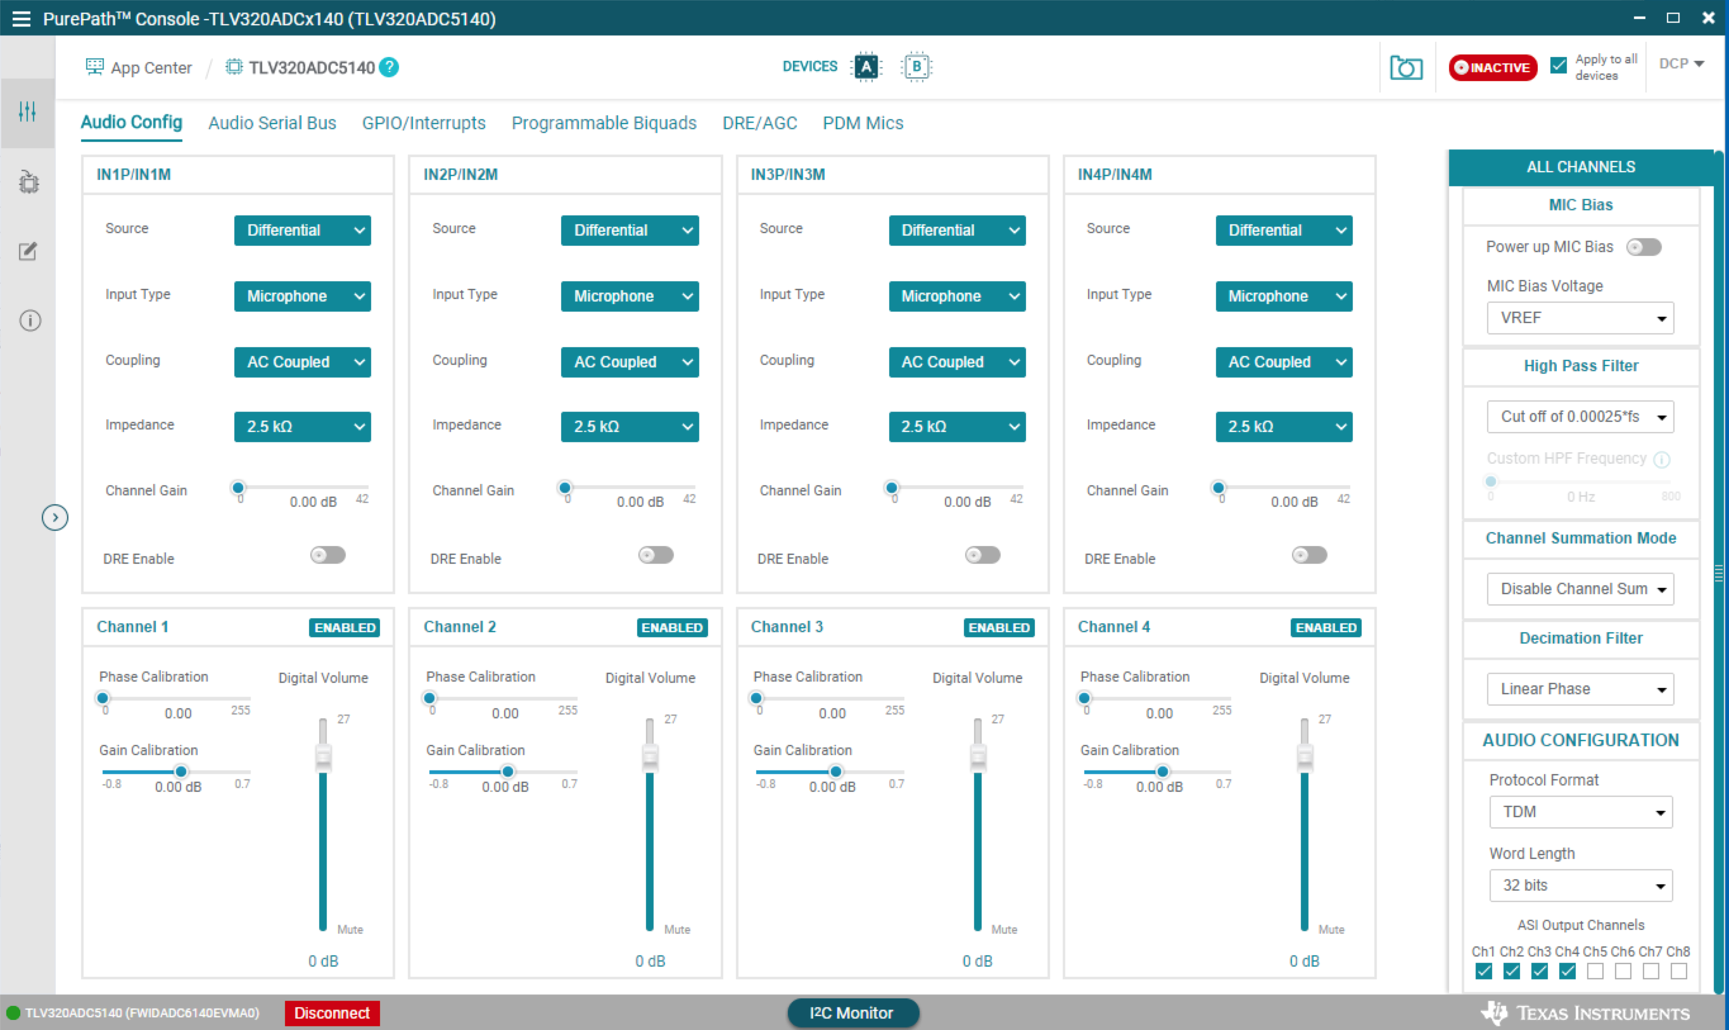Open IN2P/IN2M Input Type Microphone dropdown
Viewport: 1729px width, 1030px height.
pos(630,296)
